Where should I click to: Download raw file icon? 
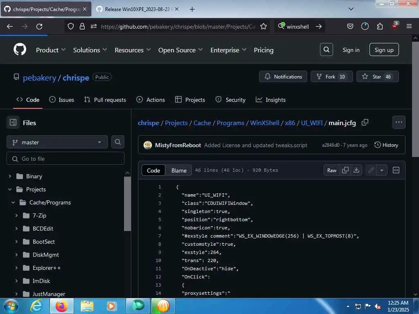pyautogui.click(x=356, y=170)
